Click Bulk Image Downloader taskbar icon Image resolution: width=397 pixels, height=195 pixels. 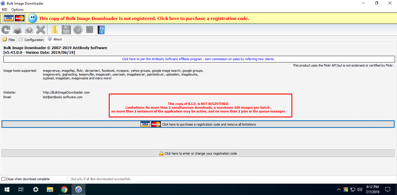point(78,189)
